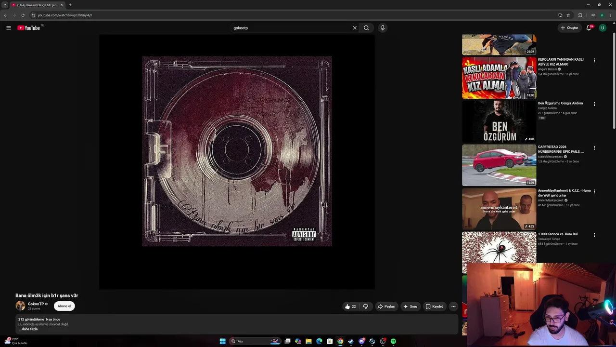This screenshot has width=616, height=347.
Task: Open the YouTube notifications bell
Action: 589,28
